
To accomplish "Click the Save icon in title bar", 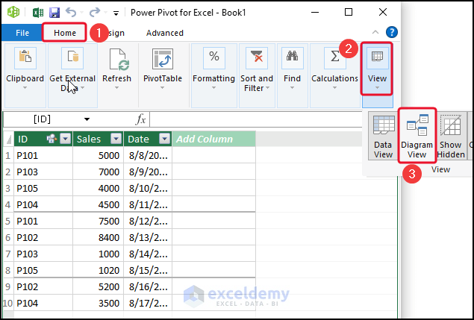I will (x=54, y=13).
